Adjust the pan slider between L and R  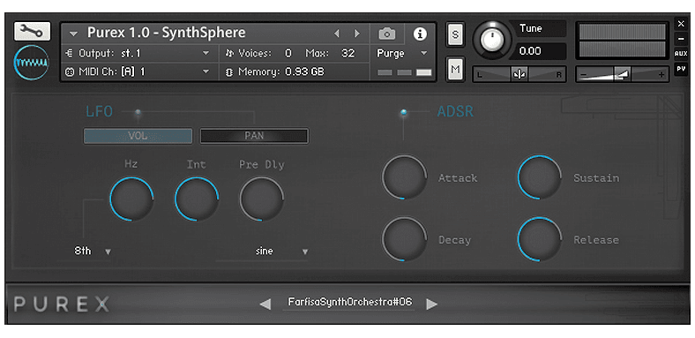click(519, 74)
